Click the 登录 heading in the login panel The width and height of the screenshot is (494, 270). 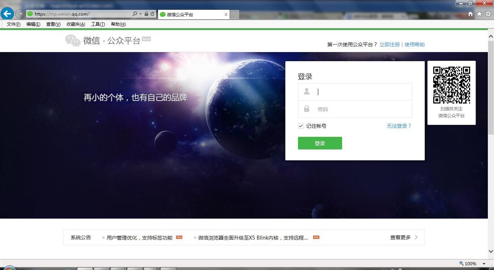pos(305,76)
